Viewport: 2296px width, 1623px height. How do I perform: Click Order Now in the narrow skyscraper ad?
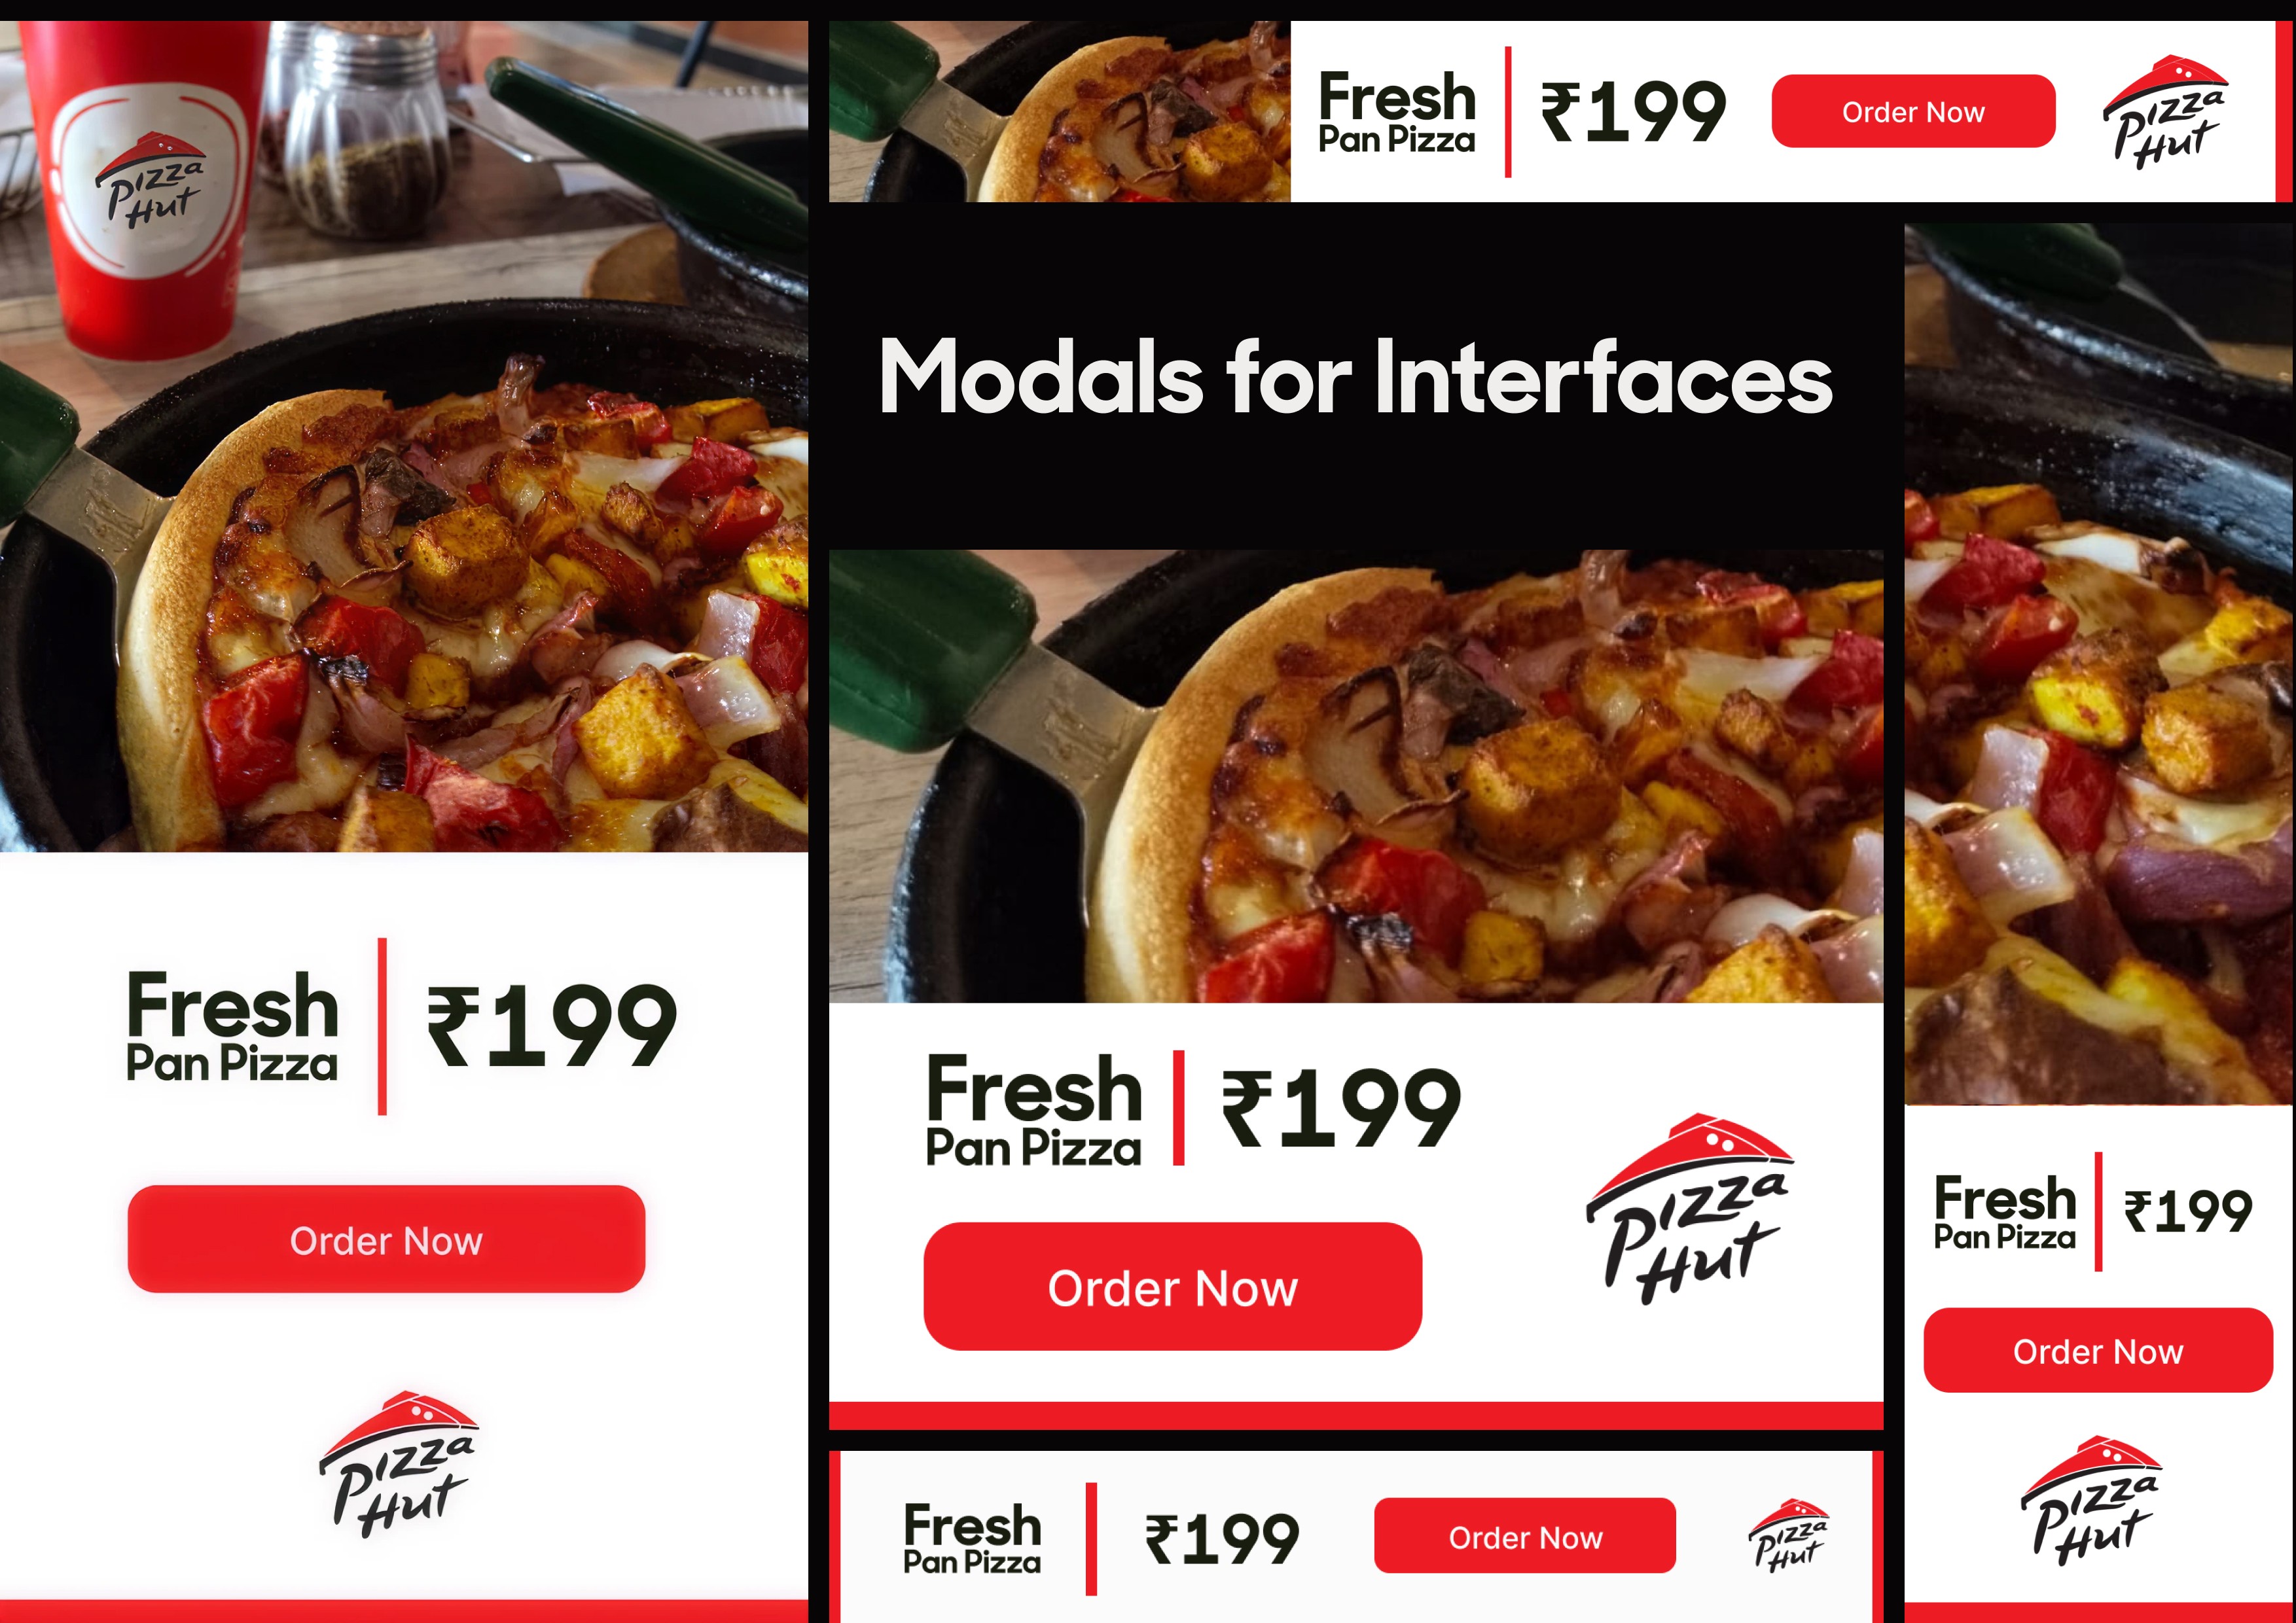pos(2098,1350)
